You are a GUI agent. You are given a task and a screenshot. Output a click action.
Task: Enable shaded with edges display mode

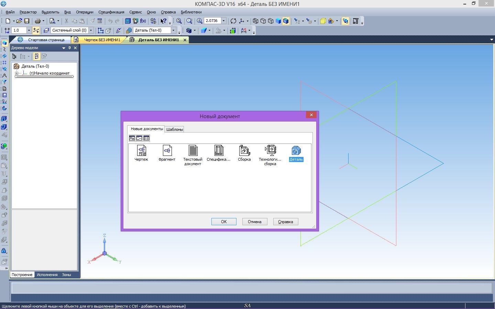coord(286,21)
